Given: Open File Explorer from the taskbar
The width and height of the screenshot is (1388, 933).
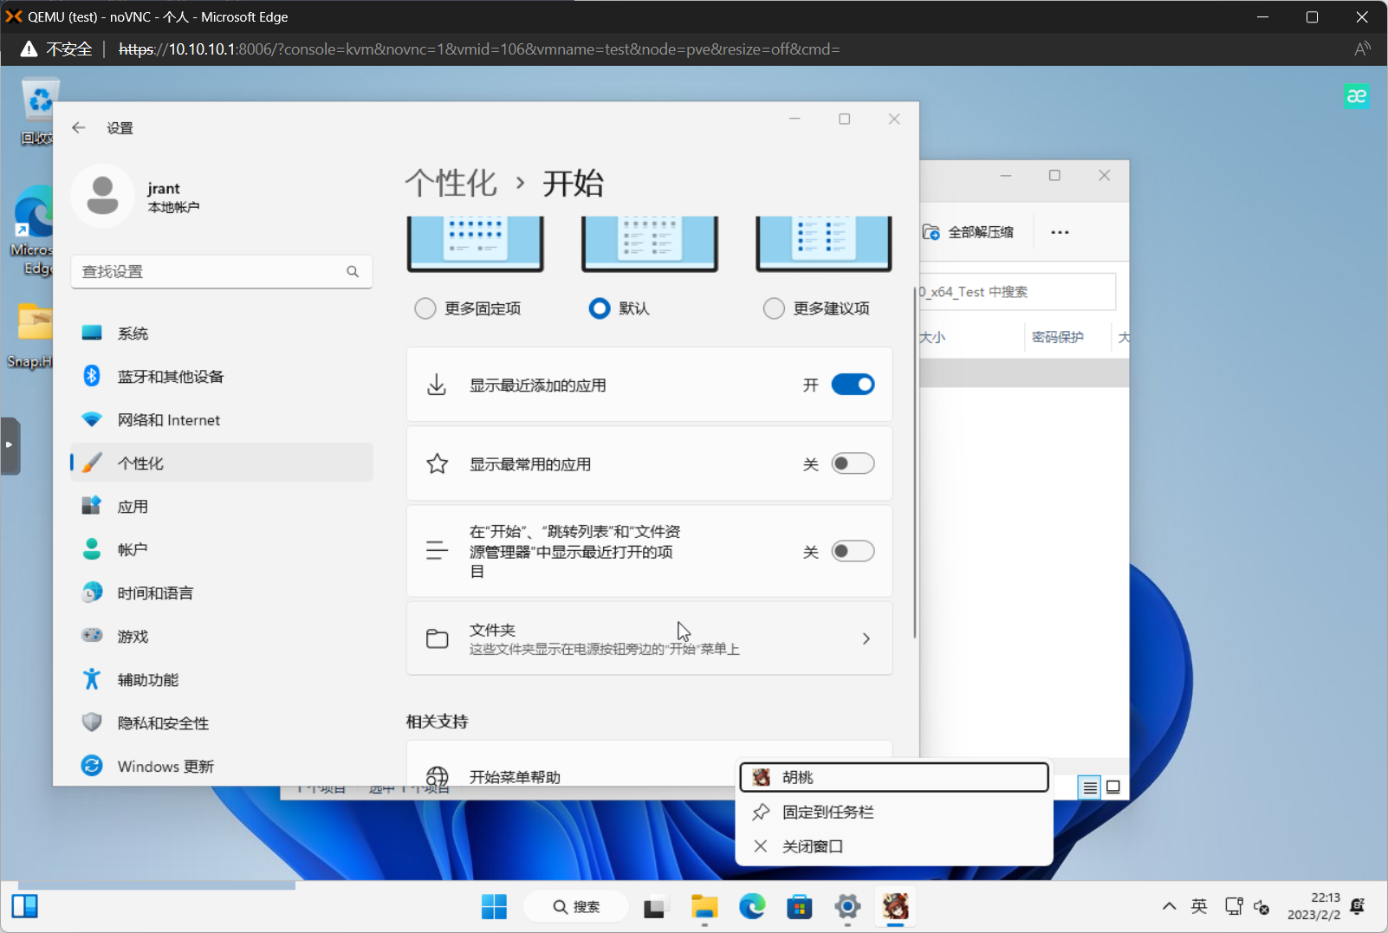Looking at the screenshot, I should [704, 906].
